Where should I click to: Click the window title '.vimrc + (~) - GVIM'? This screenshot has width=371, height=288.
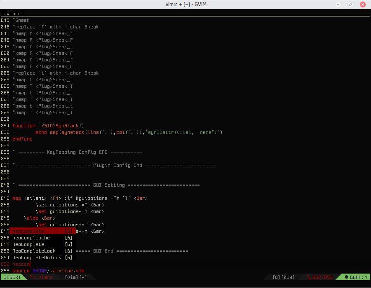tap(185, 4)
